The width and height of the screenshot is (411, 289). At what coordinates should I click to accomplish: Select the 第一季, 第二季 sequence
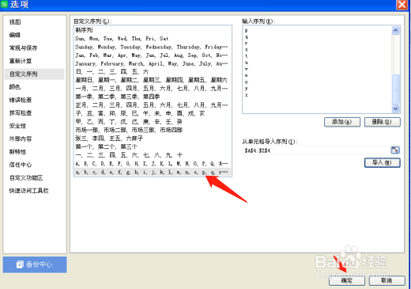(153, 97)
